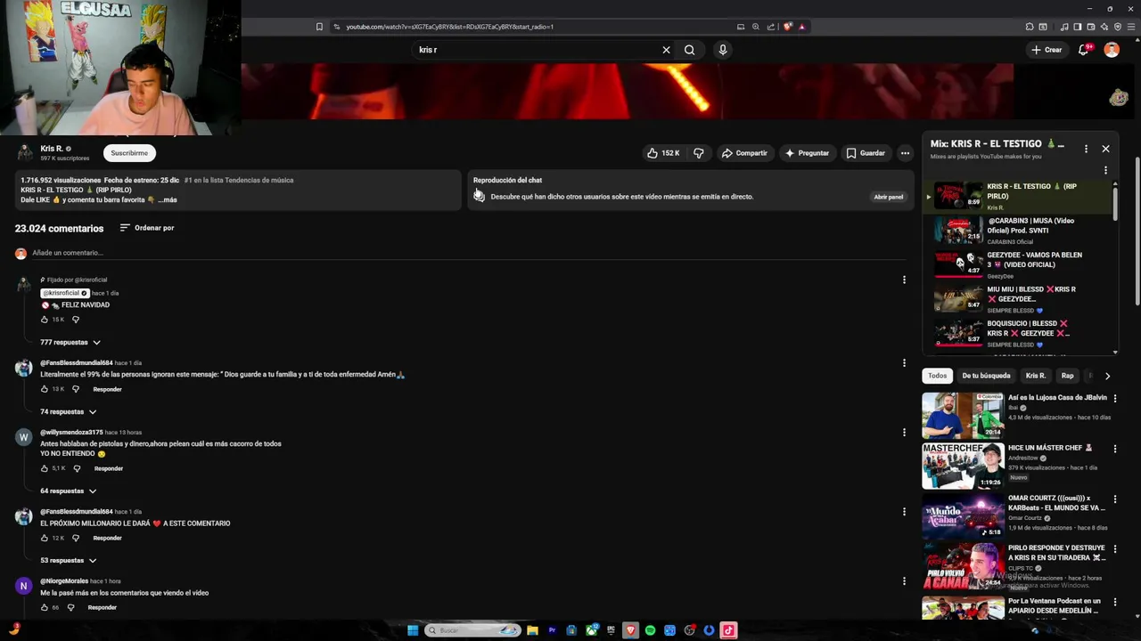Like the FELIZ NAVIDAD pinned comment
The width and height of the screenshot is (1141, 641).
[45, 320]
